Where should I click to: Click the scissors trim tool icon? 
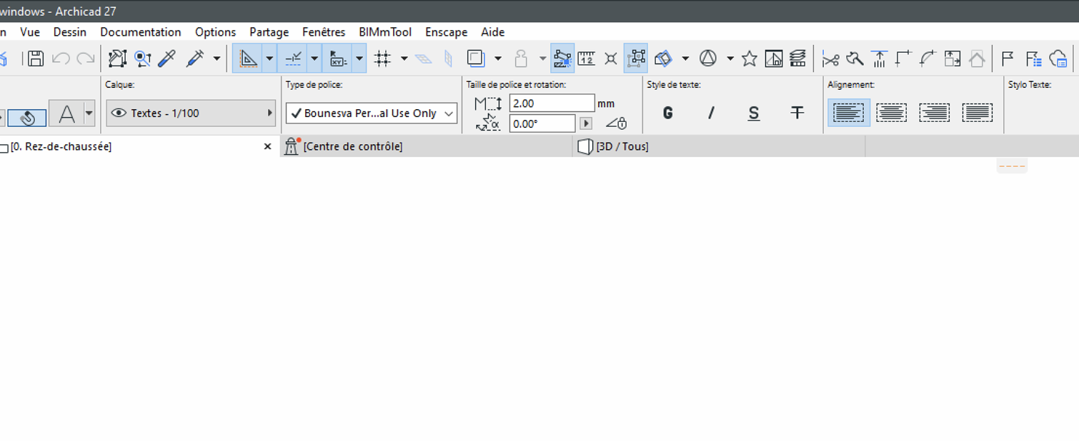(830, 59)
